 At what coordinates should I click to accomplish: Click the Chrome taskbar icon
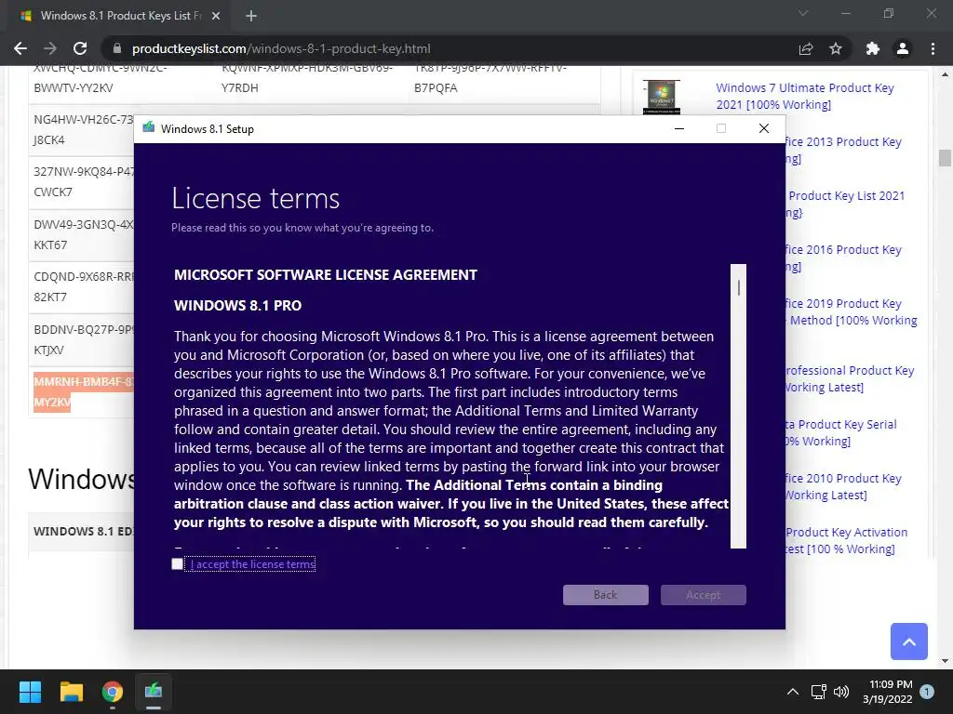113,692
